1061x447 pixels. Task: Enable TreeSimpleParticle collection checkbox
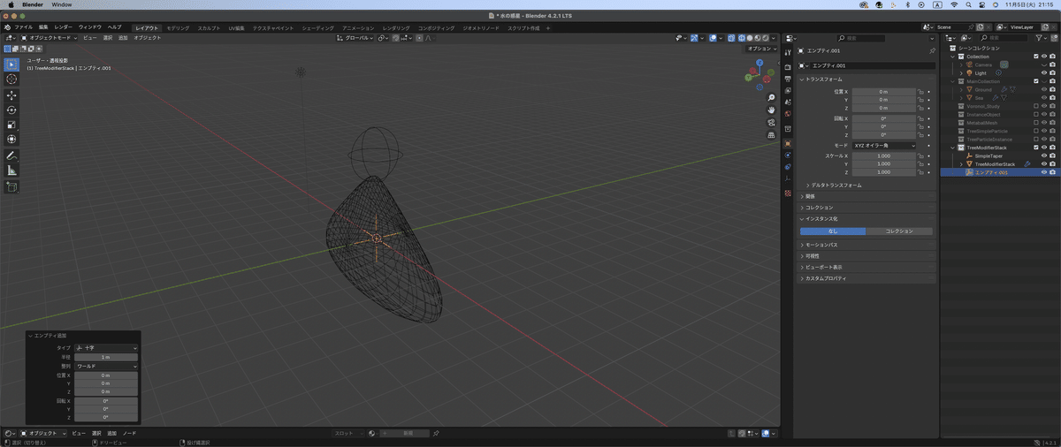[x=1036, y=131]
